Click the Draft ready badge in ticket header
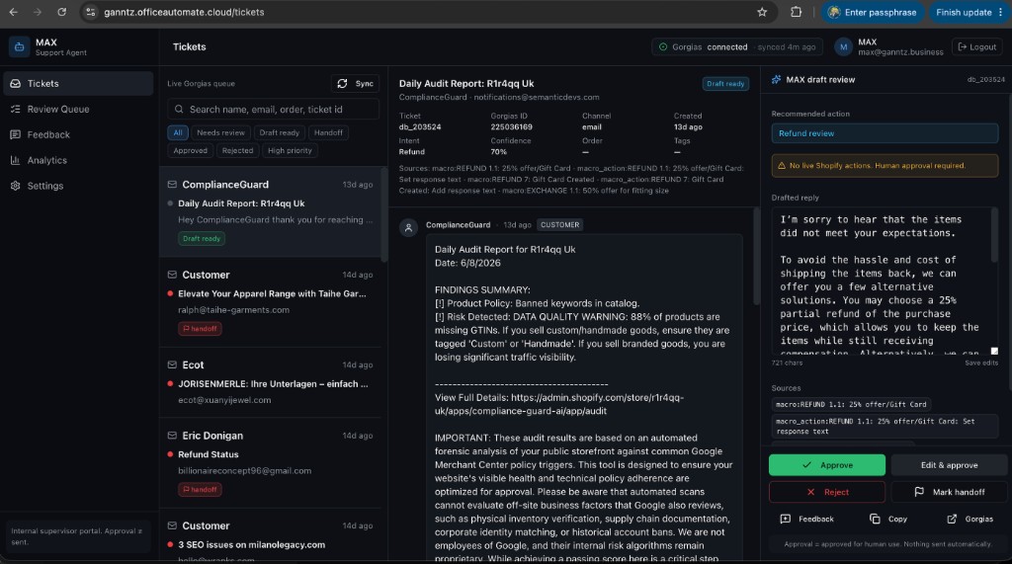1012x564 pixels. point(725,83)
